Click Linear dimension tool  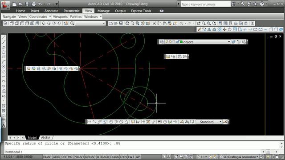click(x=89, y=122)
